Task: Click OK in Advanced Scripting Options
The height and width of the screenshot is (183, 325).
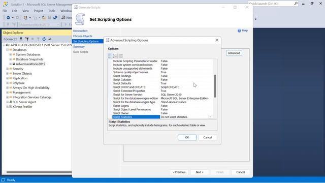Action: click(187, 137)
